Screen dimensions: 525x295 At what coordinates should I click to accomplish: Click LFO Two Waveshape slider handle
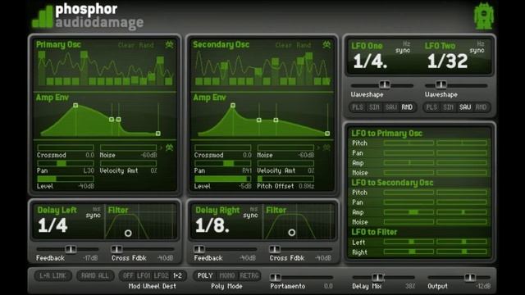pyautogui.click(x=441, y=84)
